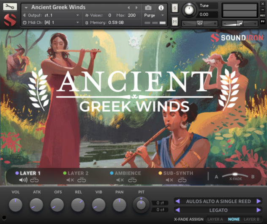The height and width of the screenshot is (224, 267).
Task: Open the instrument info icon
Action: 161,8
